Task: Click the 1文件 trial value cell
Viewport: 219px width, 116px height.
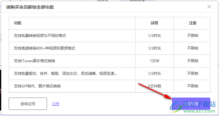Action: pos(154,61)
